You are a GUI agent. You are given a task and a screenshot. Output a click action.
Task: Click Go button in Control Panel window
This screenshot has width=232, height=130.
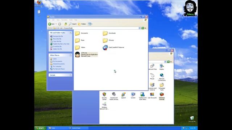pos(170,62)
